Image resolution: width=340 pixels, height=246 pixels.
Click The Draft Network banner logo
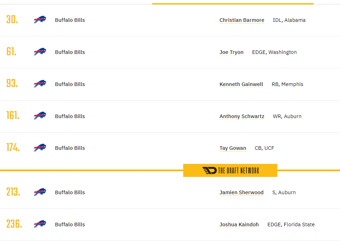coord(230,171)
